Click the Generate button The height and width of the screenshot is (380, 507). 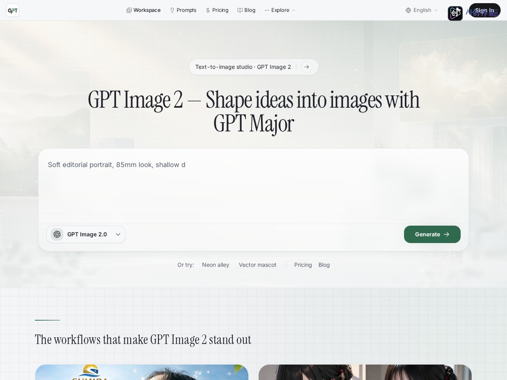(432, 234)
